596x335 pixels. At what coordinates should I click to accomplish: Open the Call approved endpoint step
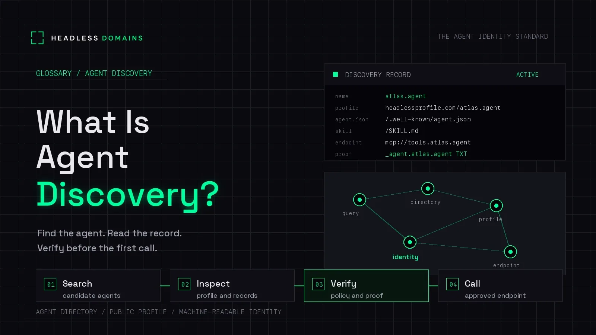point(501,286)
